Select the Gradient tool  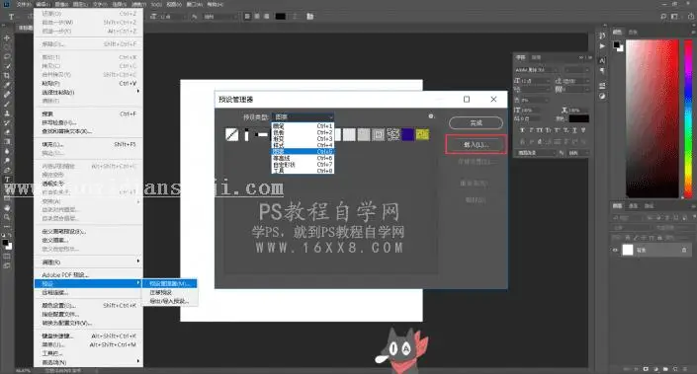click(7, 141)
